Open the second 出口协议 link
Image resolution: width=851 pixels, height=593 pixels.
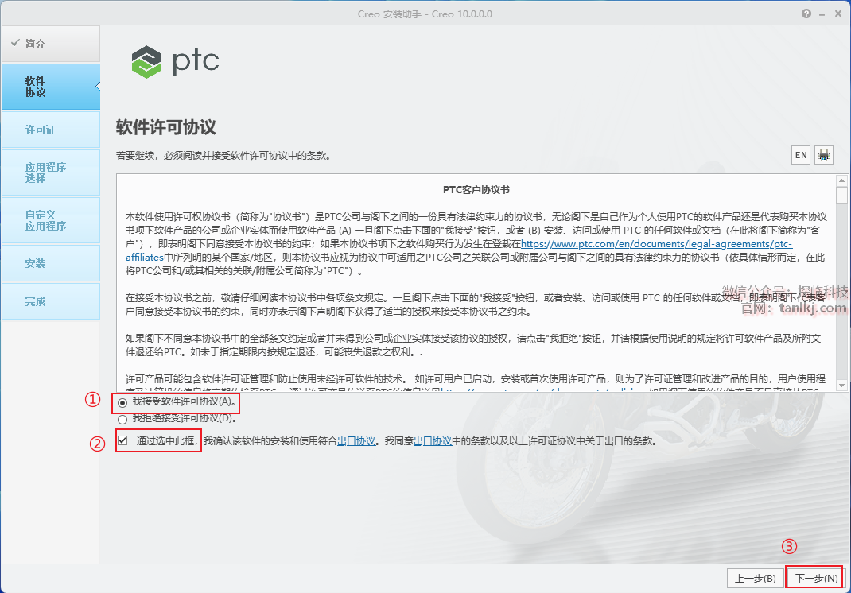tap(433, 441)
